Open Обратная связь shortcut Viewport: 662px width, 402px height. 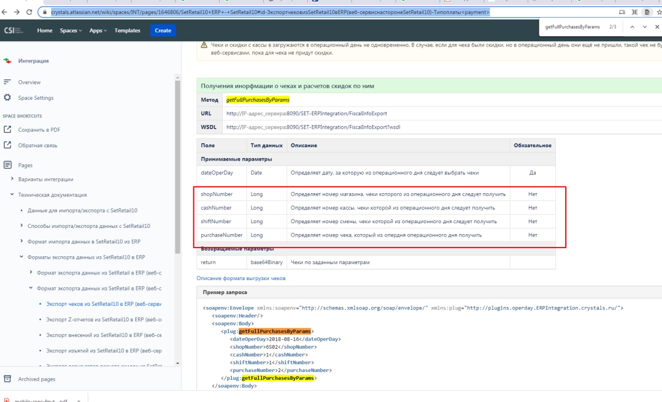38,145
